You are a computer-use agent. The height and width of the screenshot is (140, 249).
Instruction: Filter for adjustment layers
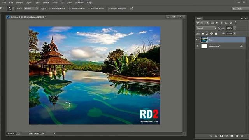point(217,23)
